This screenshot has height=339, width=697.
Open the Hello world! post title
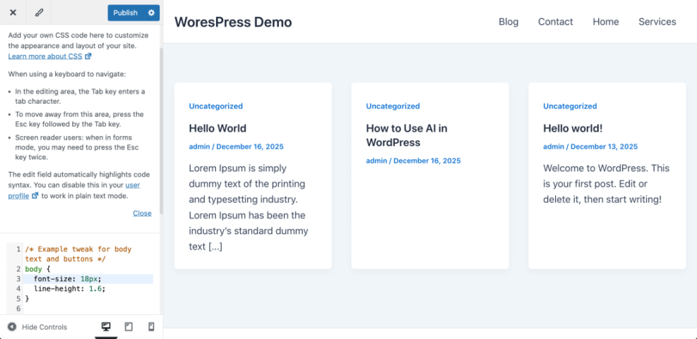(x=573, y=128)
